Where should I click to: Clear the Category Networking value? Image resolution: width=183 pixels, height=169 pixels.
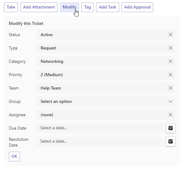point(171,61)
